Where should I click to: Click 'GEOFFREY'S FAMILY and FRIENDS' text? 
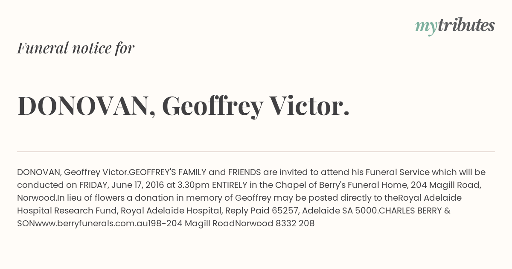195,173
